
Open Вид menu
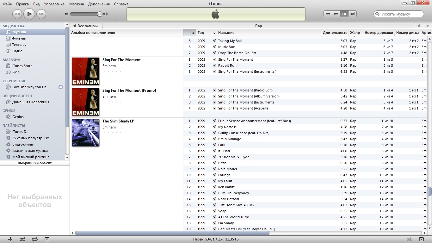[x=36, y=4]
